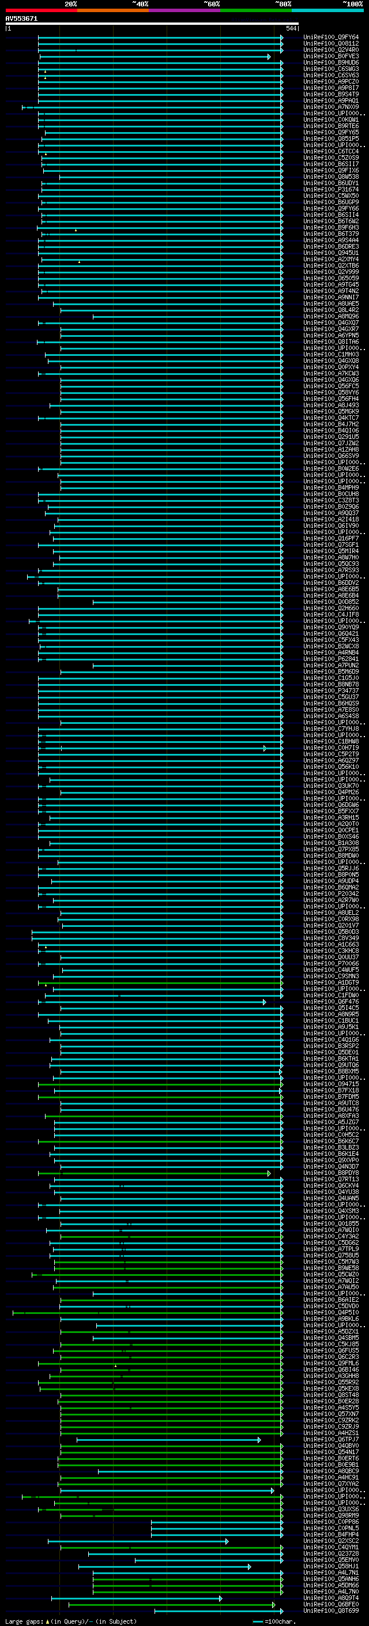This screenshot has width=369, height=1626.
Task: Click the UniRef100_Q5B0D3 entry
Action: click(x=331, y=932)
